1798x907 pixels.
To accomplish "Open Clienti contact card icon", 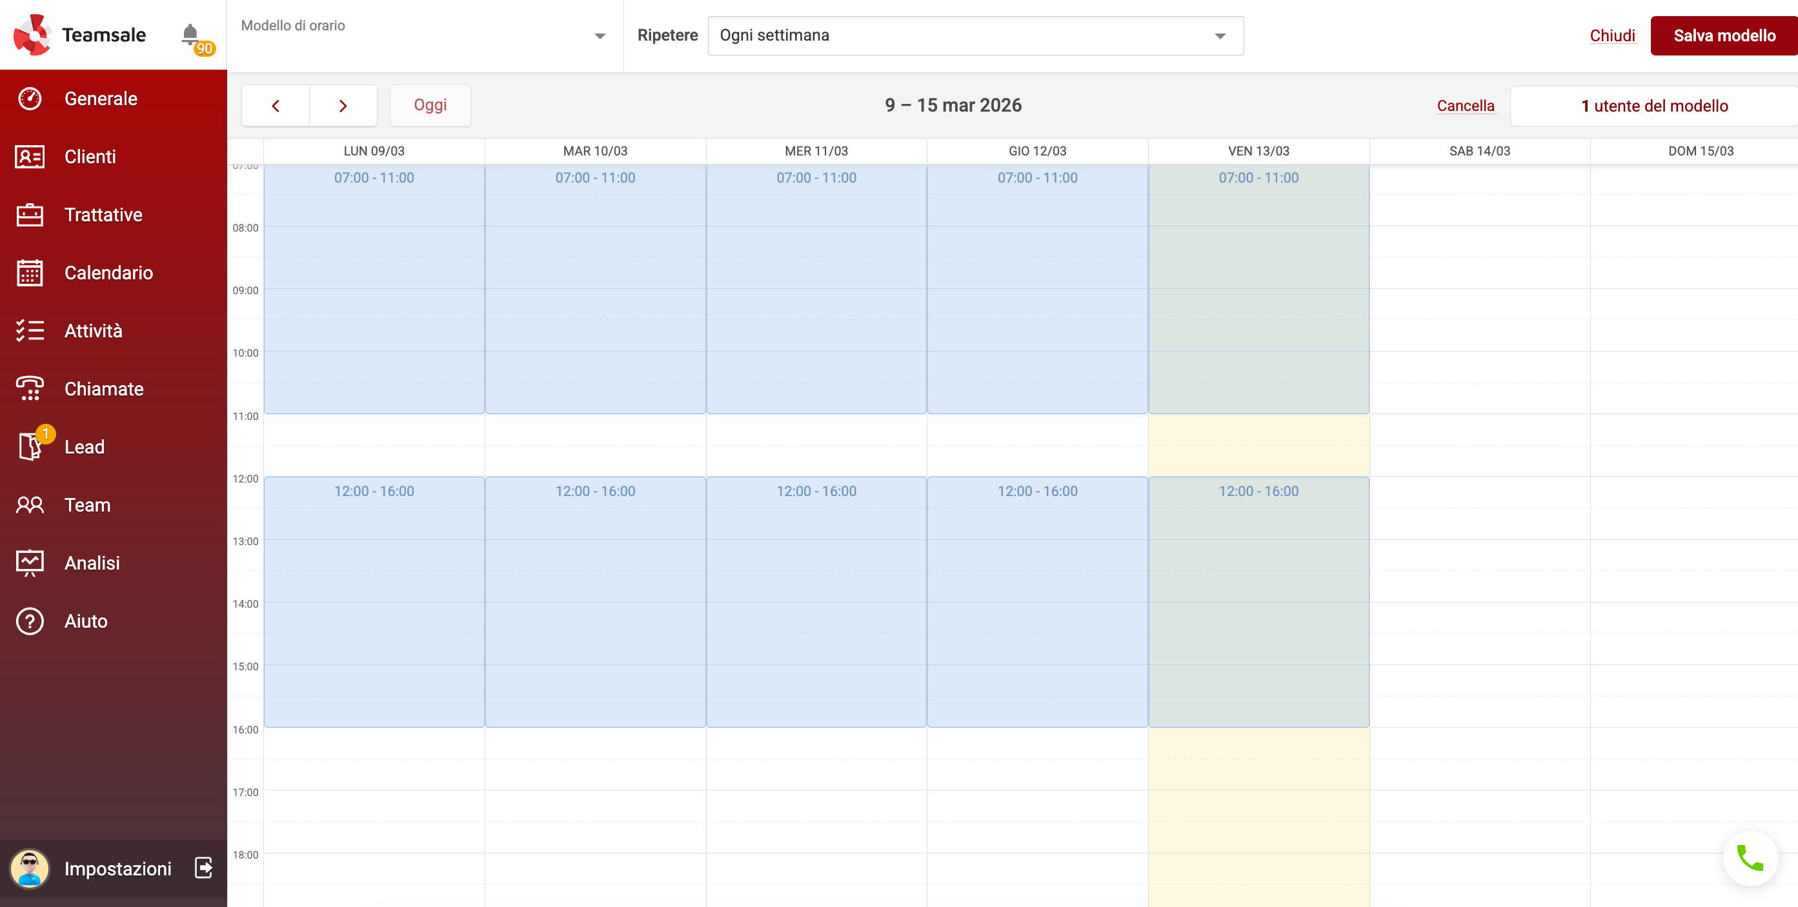I will click(30, 157).
